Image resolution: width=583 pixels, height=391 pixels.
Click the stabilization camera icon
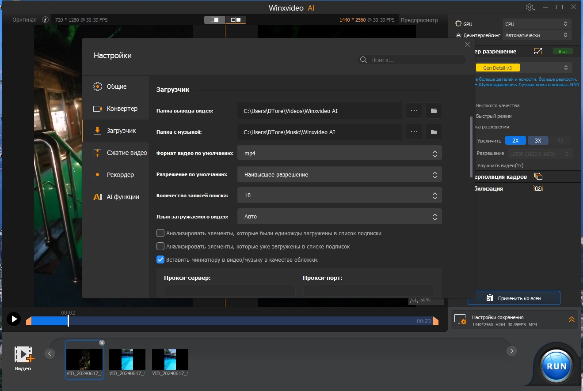click(538, 188)
